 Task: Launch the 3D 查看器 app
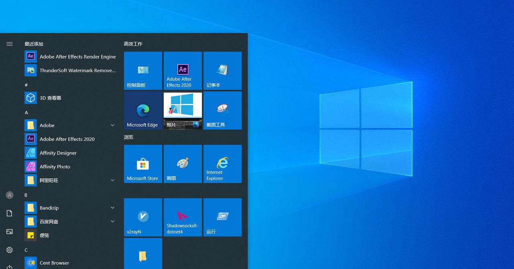tap(71, 98)
